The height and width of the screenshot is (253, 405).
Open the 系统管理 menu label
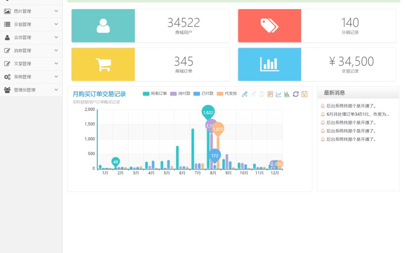click(x=22, y=77)
